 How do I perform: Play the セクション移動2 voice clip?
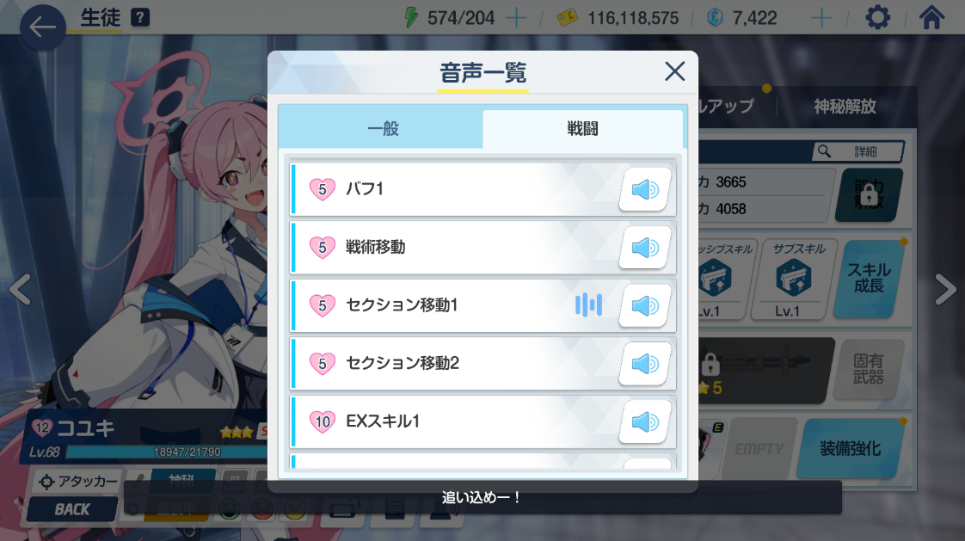644,364
